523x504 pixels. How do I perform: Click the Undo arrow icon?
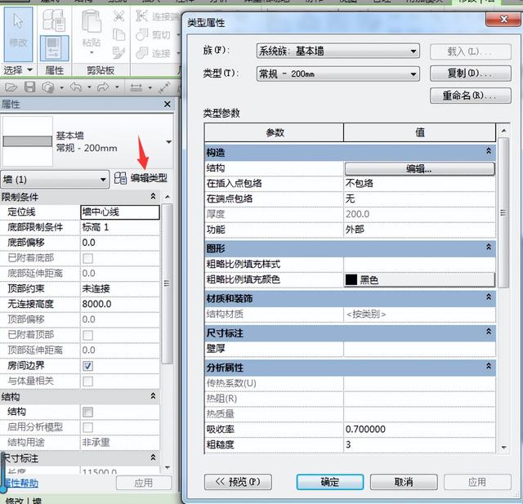[x=76, y=87]
